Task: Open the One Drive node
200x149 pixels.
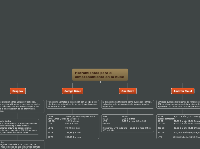Action: pyautogui.click(x=128, y=91)
